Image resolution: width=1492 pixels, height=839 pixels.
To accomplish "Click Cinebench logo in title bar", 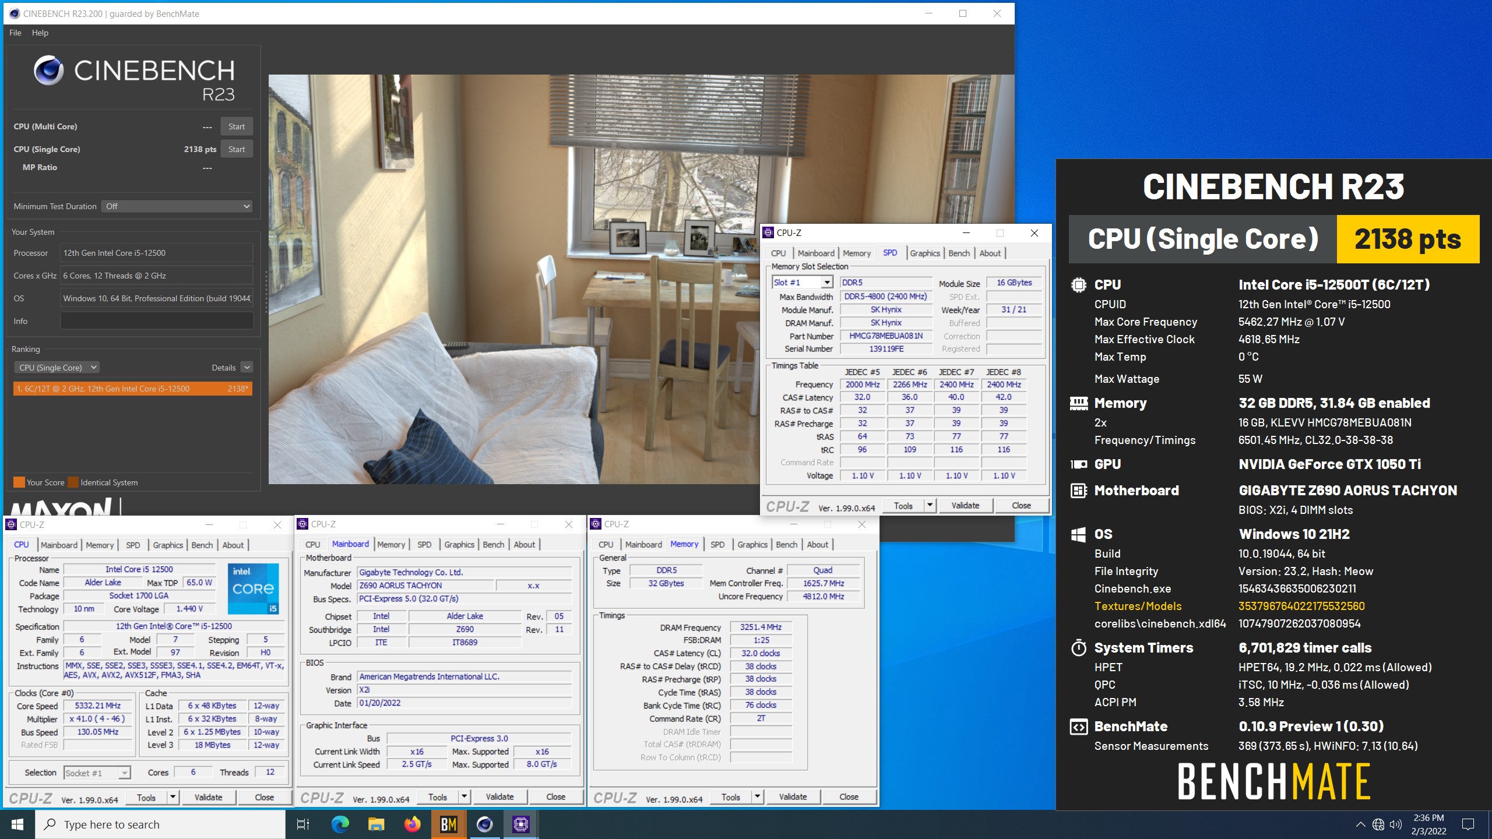I will tap(15, 13).
